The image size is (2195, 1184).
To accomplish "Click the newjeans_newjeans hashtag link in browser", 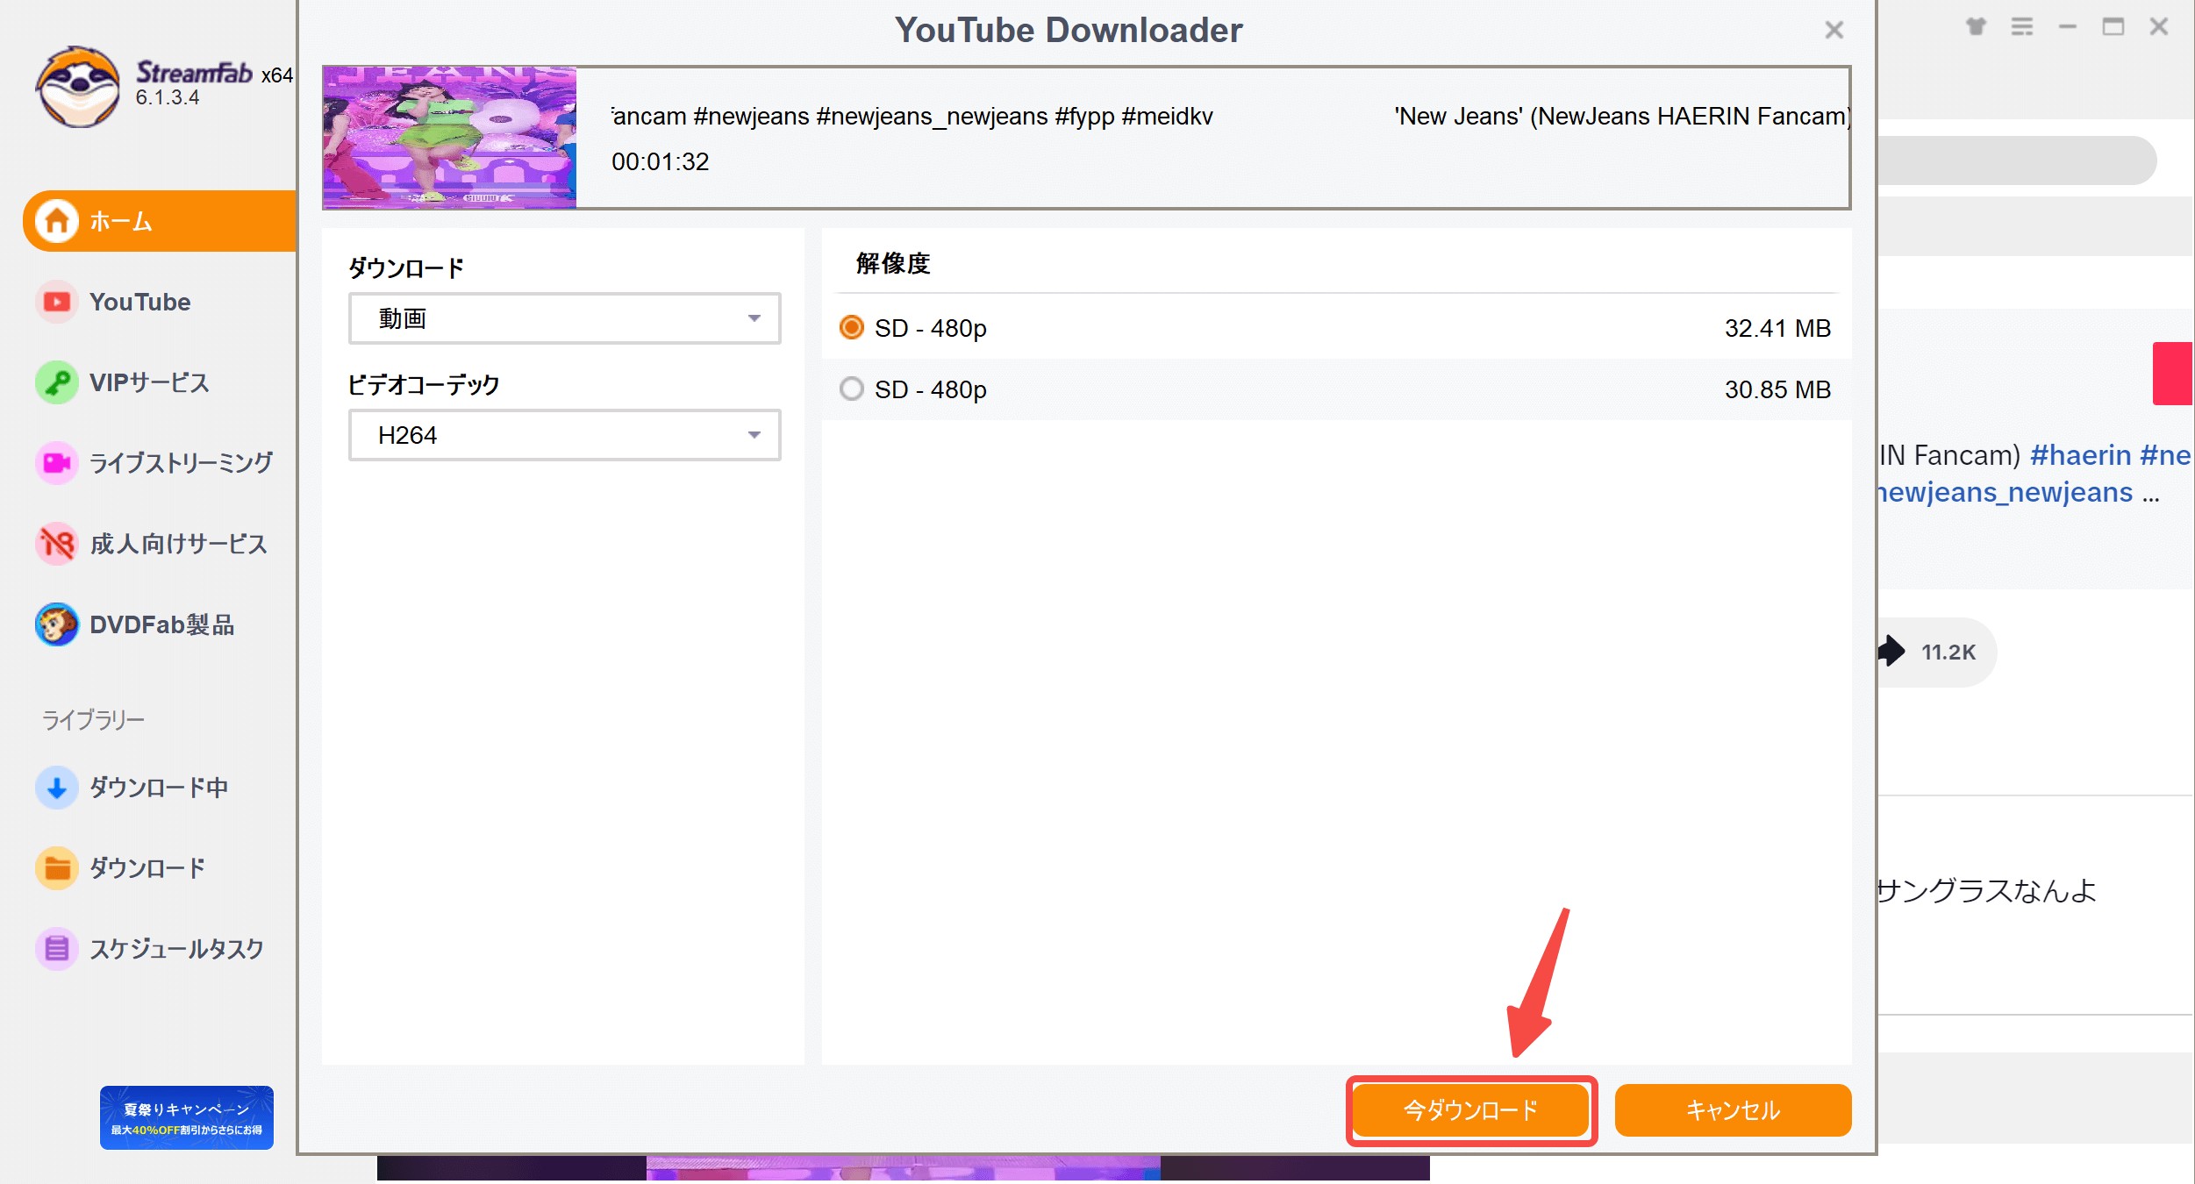I will coord(2006,493).
